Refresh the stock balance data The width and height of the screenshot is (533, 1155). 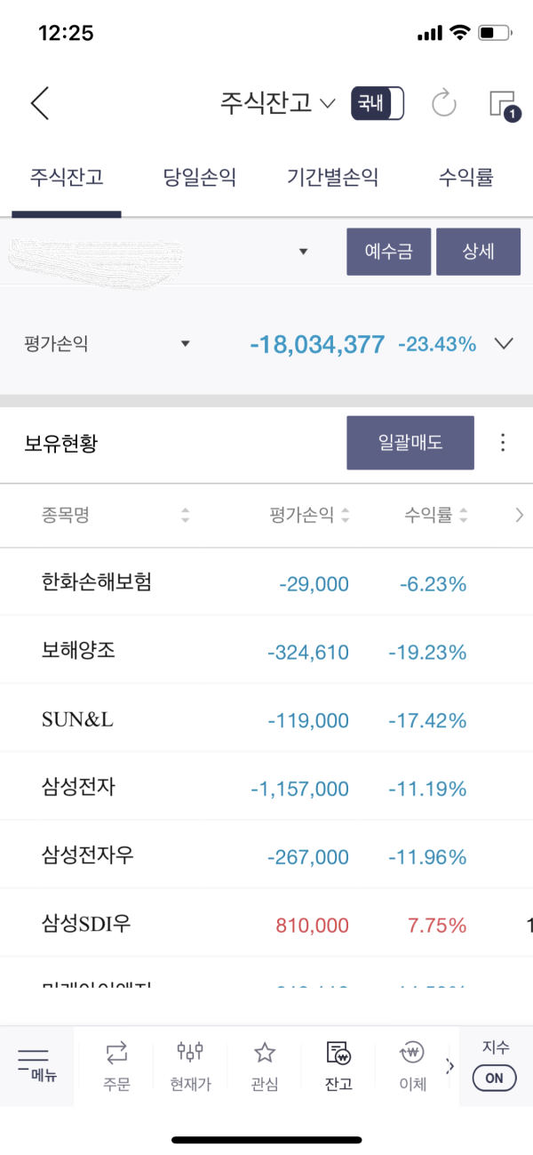[443, 104]
